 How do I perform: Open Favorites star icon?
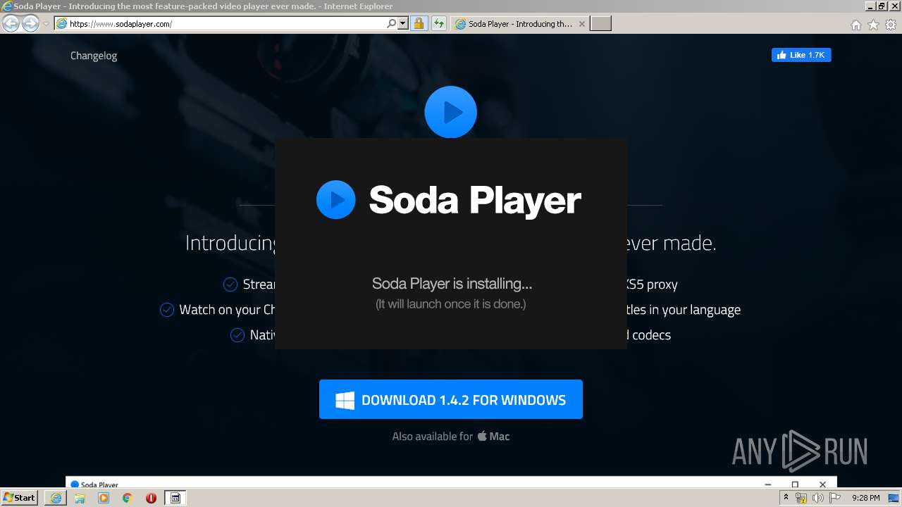coord(873,25)
